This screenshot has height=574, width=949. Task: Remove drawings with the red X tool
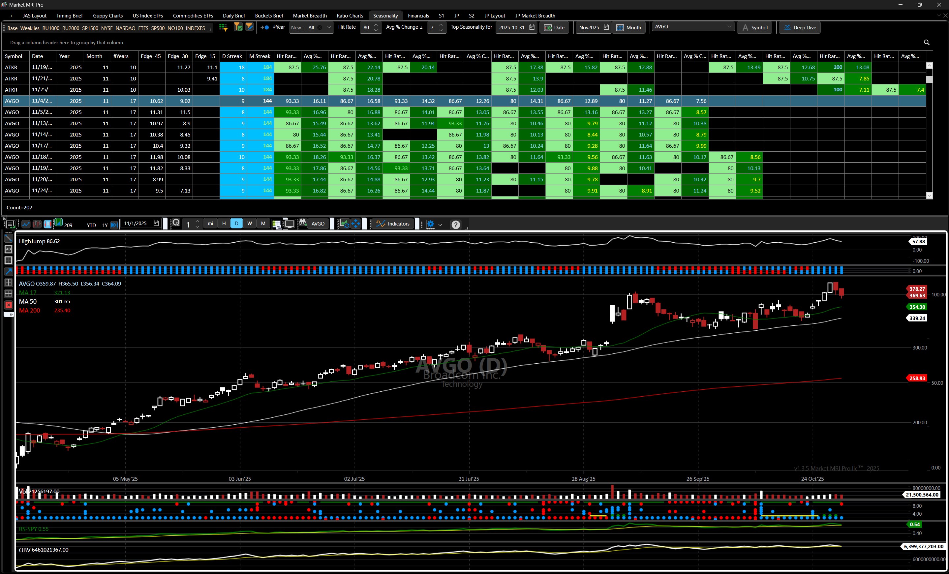(9, 305)
